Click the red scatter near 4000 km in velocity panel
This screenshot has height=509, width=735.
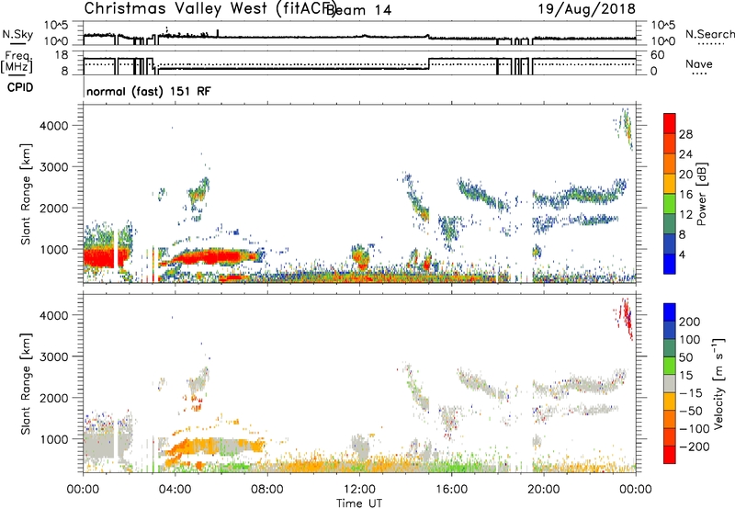(x=627, y=318)
